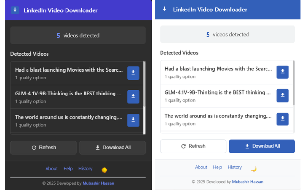
Task: Click blue Download All button in light panel
Action: pyautogui.click(x=262, y=146)
